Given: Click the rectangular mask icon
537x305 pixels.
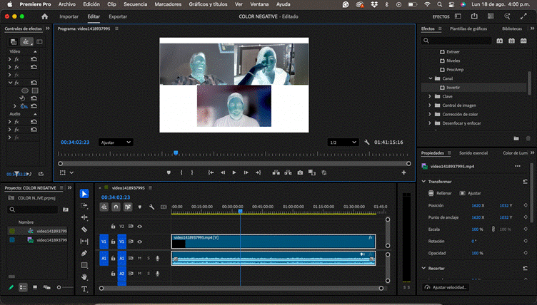Looking at the screenshot, I should point(35,91).
